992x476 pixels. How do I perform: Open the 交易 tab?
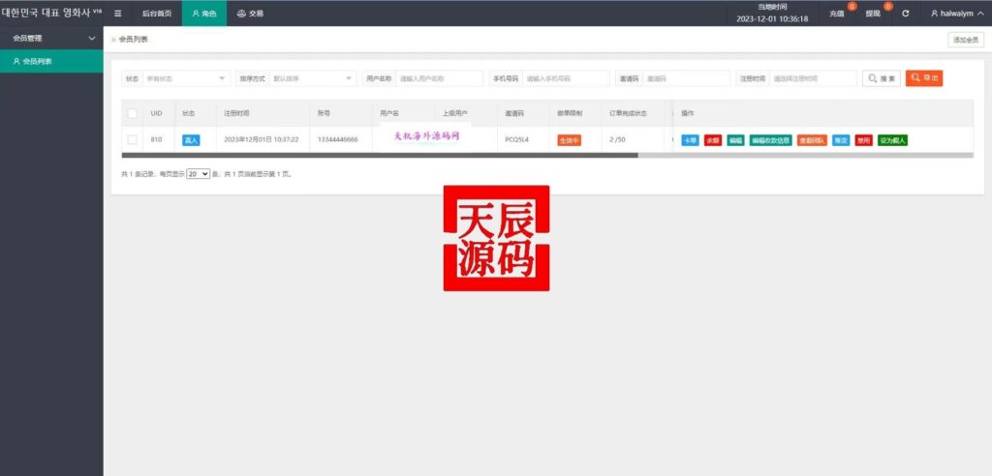[250, 14]
